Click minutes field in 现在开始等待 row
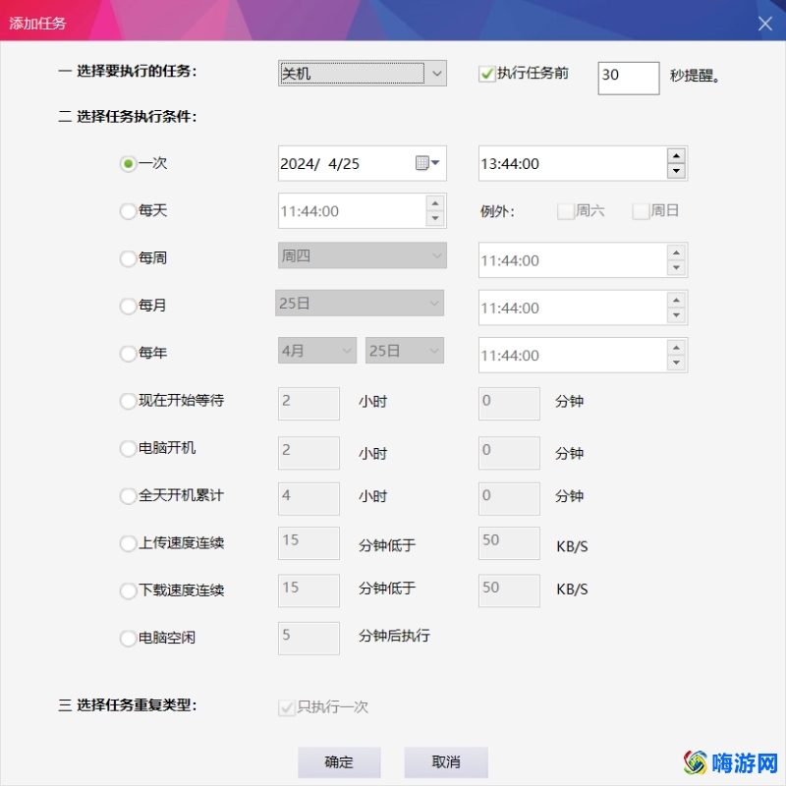 509,404
